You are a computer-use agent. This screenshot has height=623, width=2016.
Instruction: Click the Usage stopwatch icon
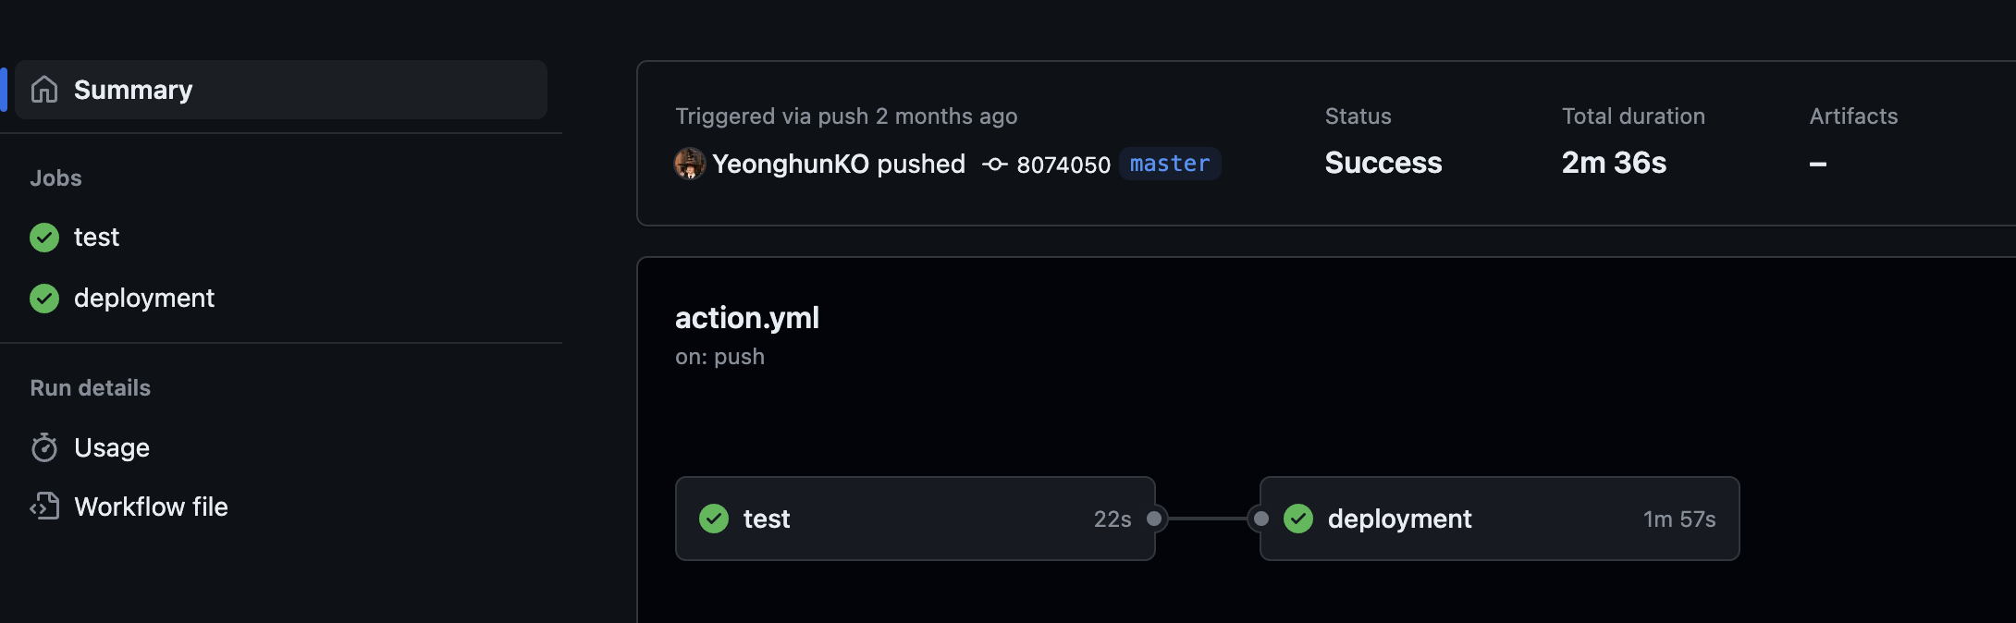44,447
